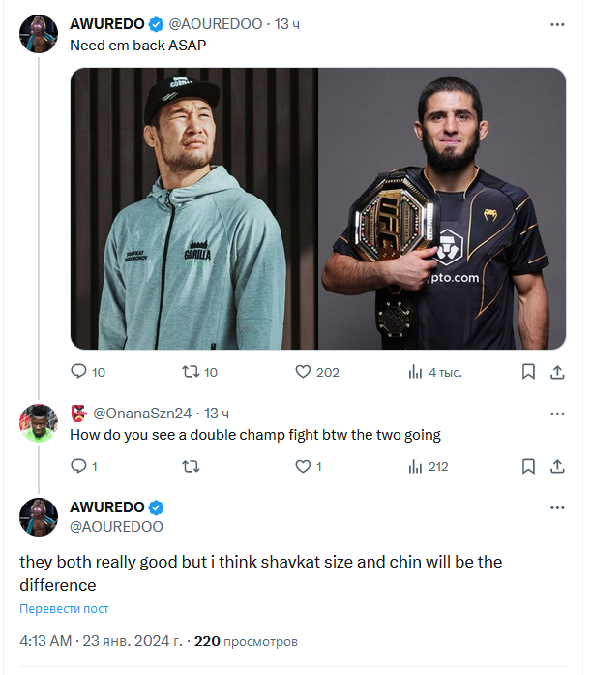
Task: Bookmark the OnanaSzn24 reply
Action: point(528,466)
